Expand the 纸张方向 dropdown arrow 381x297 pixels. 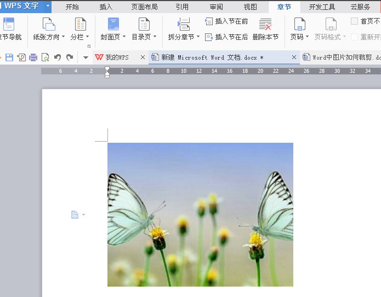64,37
